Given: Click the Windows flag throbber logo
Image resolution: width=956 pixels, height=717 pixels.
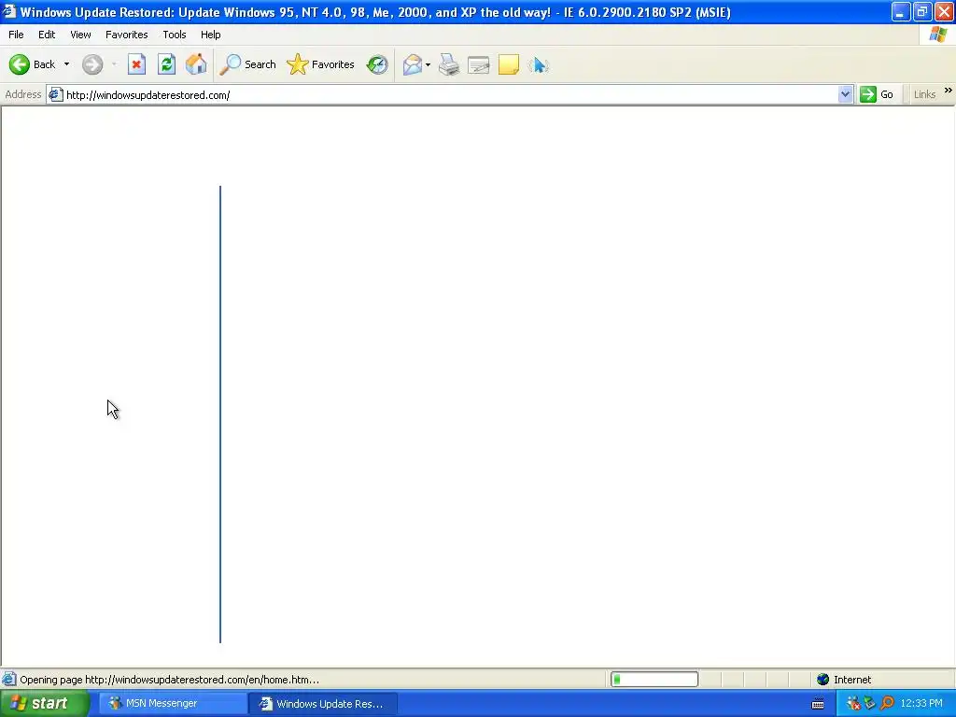Looking at the screenshot, I should click(937, 35).
